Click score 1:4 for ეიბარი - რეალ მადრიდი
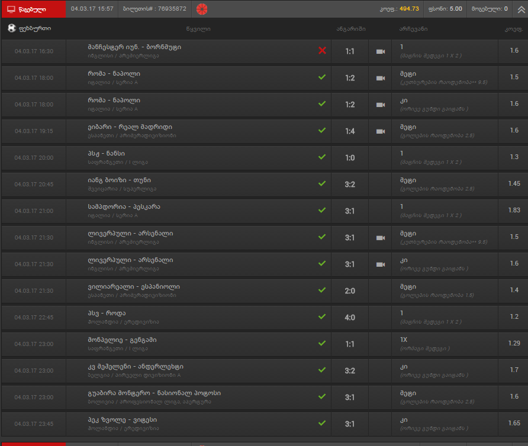This screenshot has height=446, width=528. [x=350, y=131]
